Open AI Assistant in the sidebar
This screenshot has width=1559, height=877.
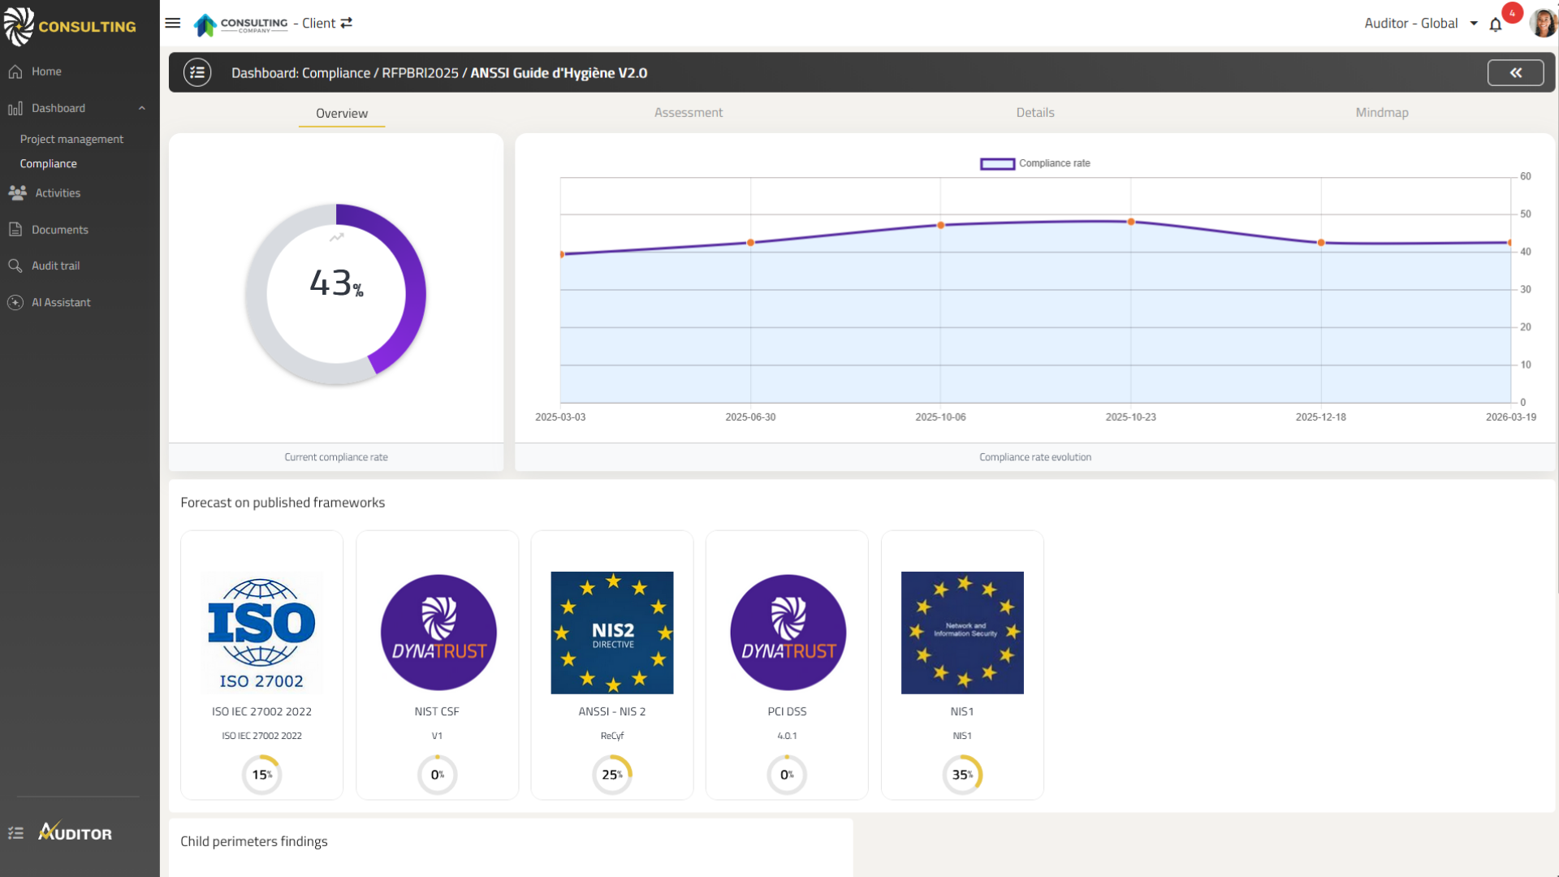(61, 302)
